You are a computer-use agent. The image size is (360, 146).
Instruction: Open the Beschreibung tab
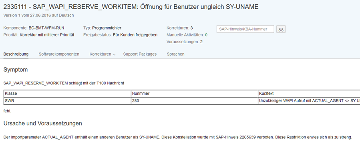point(16,54)
